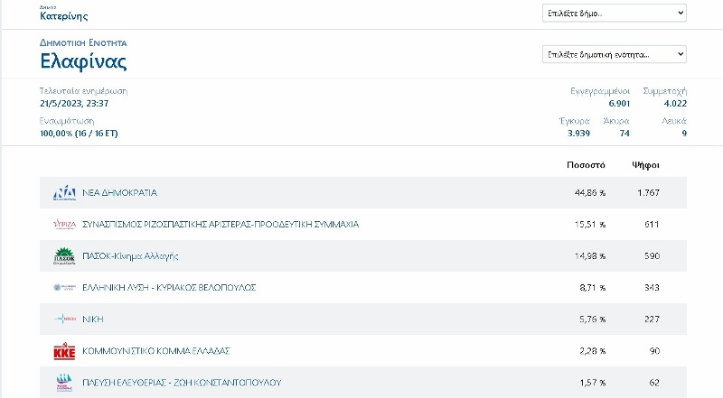Click the registered voters count 6.901
Image resolution: width=723 pixels, height=398 pixels.
(619, 103)
